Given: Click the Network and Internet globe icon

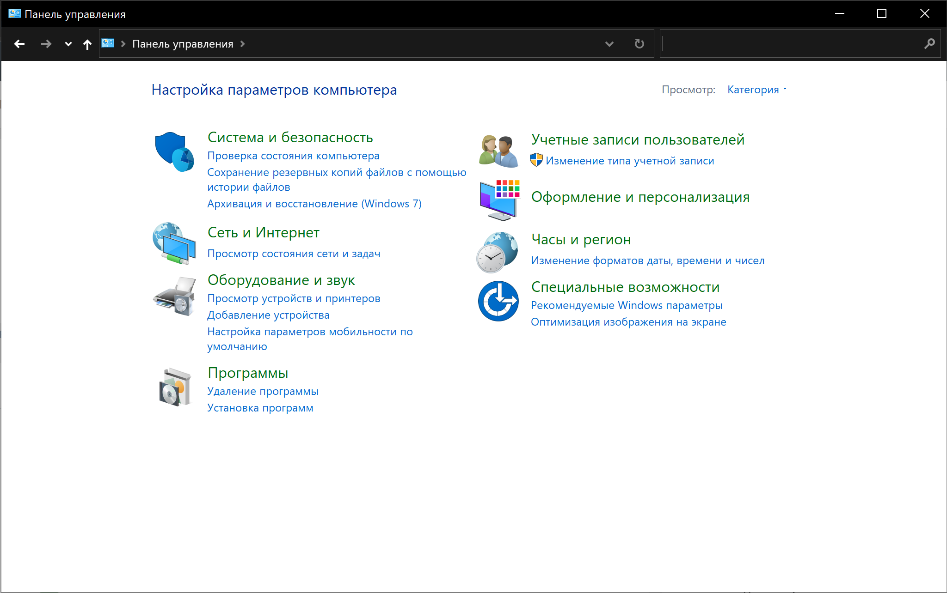Looking at the screenshot, I should (x=174, y=243).
